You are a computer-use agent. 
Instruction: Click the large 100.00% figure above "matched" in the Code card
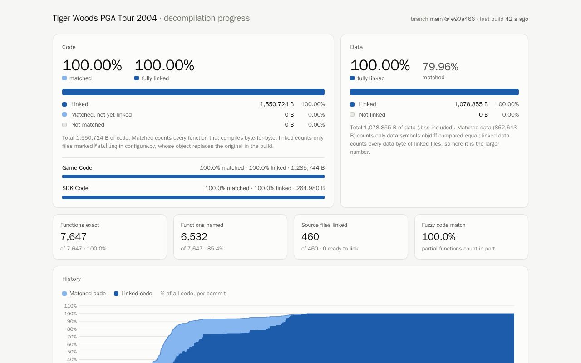pos(92,65)
